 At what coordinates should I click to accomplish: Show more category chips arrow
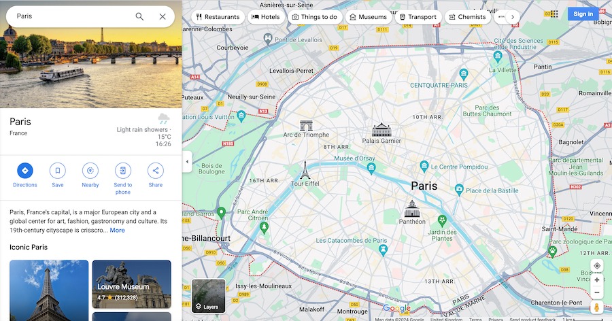(x=513, y=17)
